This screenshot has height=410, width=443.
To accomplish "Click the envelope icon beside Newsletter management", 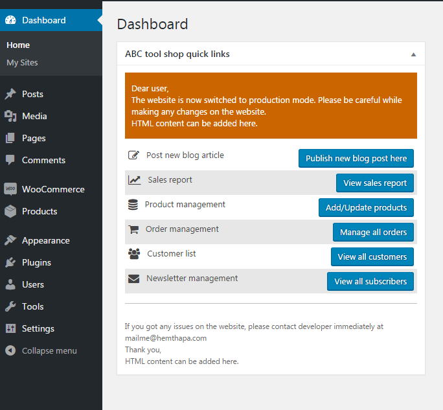I will [133, 279].
